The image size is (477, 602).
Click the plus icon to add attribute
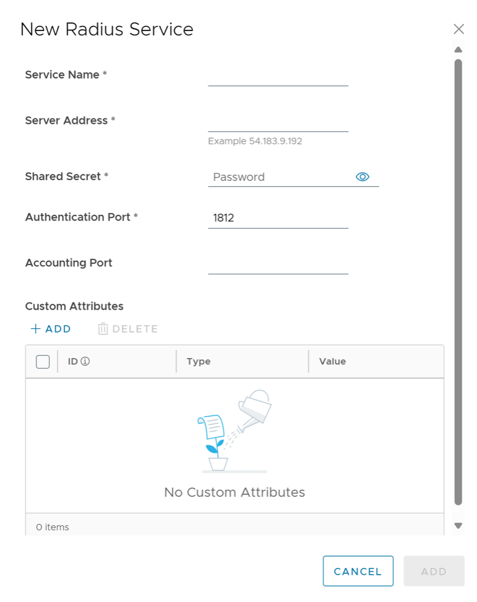(x=36, y=329)
